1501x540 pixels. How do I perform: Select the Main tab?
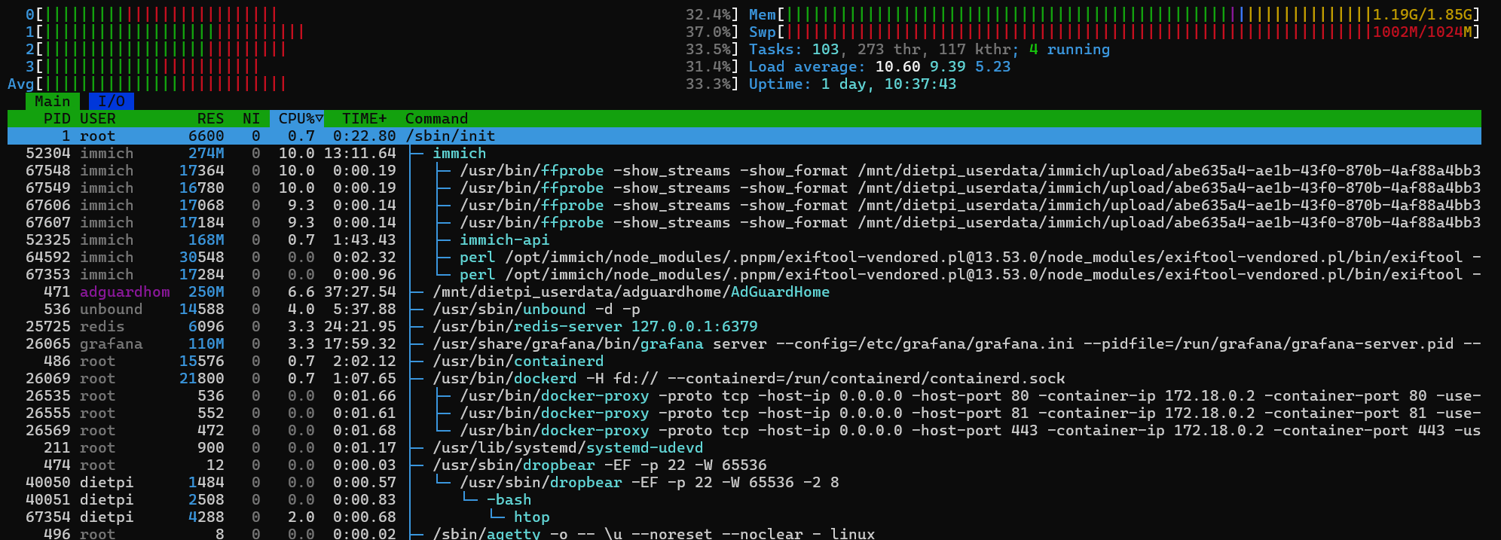pos(52,101)
